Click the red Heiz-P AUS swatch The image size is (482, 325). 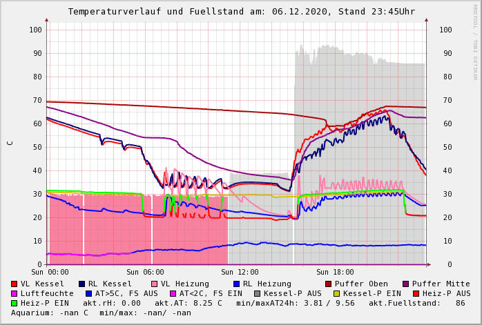[x=416, y=294]
